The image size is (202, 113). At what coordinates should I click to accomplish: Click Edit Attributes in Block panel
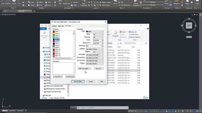[x=125, y=5]
